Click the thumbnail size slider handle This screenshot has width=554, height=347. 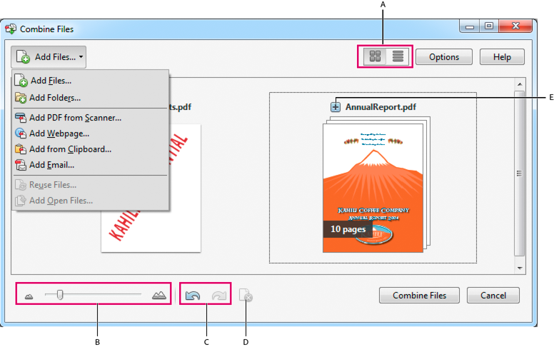click(60, 295)
